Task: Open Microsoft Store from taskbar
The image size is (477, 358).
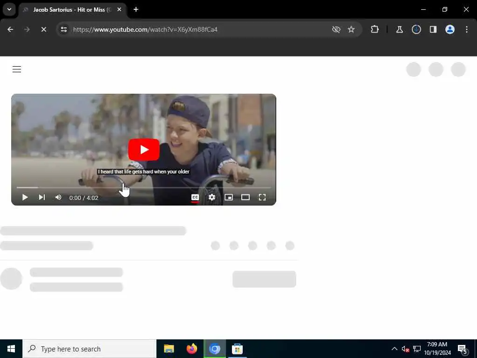Action: 237,349
